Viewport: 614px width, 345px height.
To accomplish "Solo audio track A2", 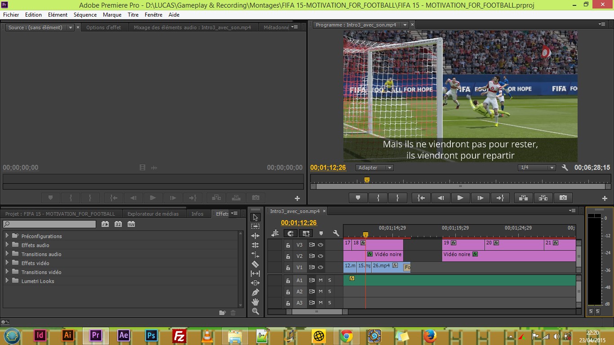I will 329,292.
